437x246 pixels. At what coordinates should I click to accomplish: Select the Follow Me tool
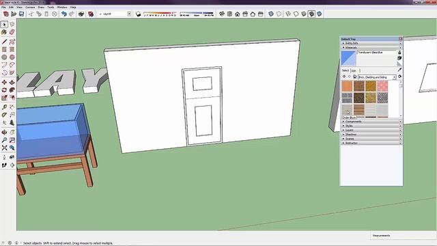[12, 90]
